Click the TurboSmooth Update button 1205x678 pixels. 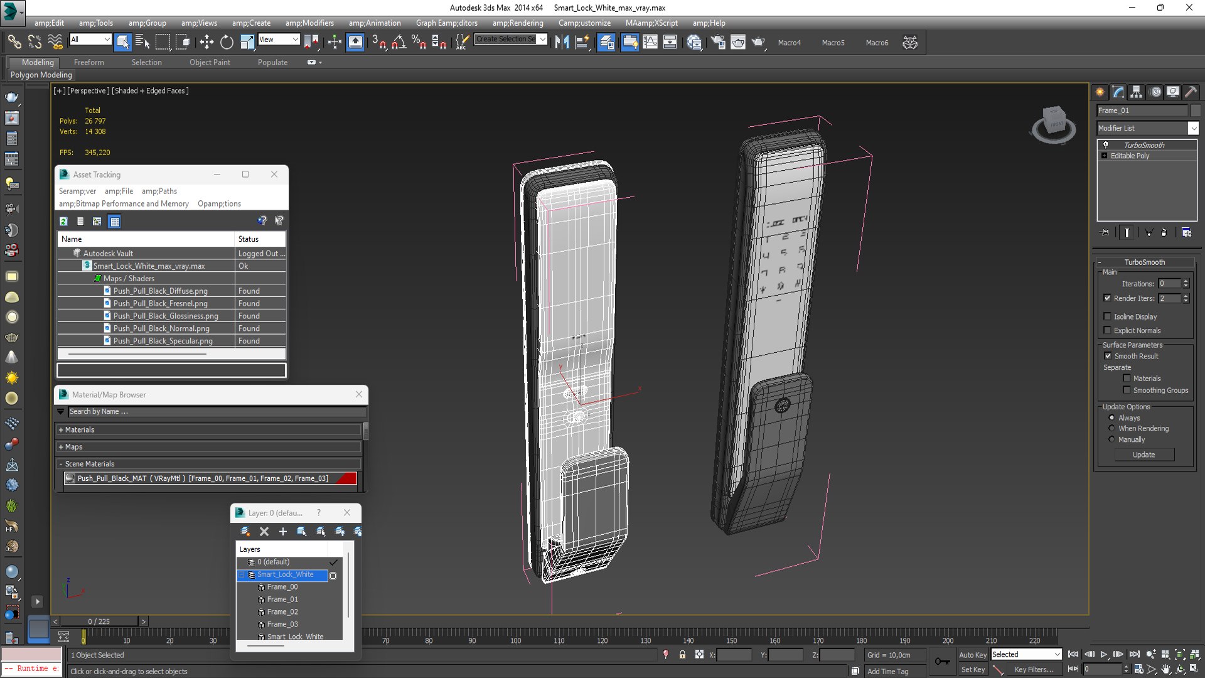coord(1143,455)
